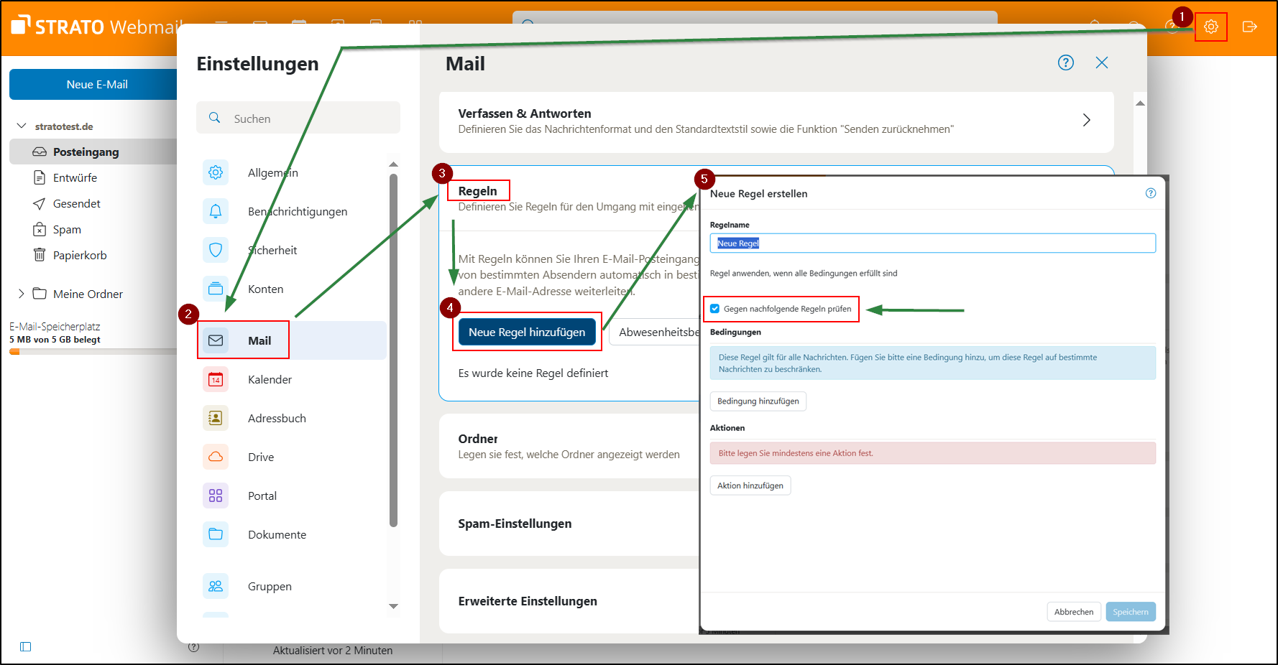Select Mail tab in settings sidebar
Screen dimensions: 1278x665
[259, 340]
